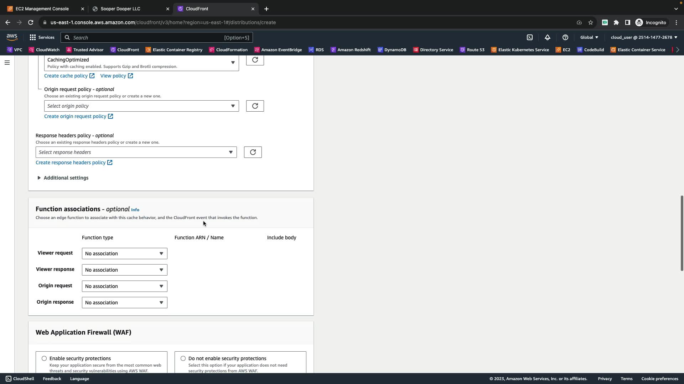Refresh the origin request policy list
This screenshot has width=684, height=384.
tap(255, 106)
